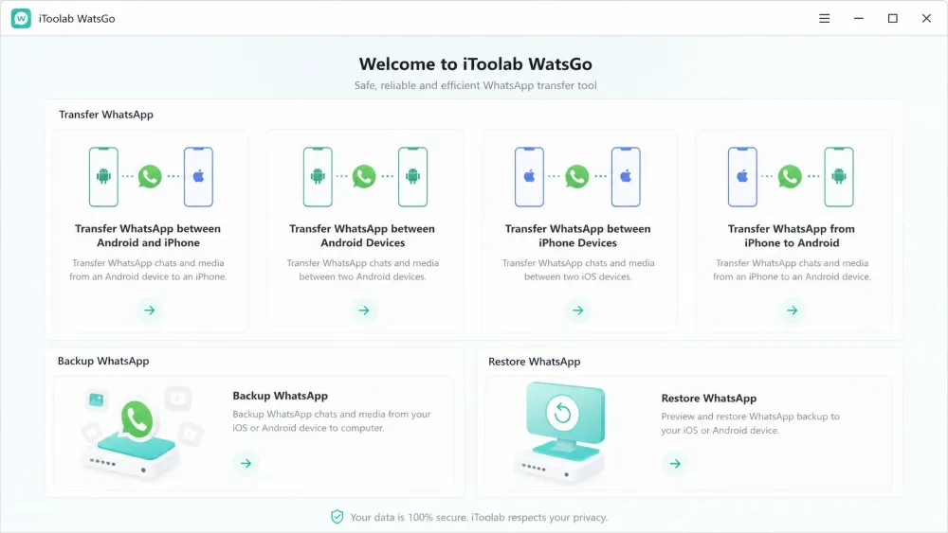Click the iToolab WatsGo app logo
The image size is (948, 533).
[x=21, y=19]
